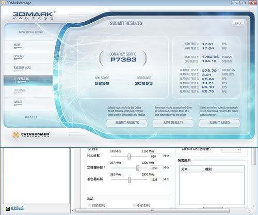Click the SUBMIT SAVED button
258x215 pixels.
pyautogui.click(x=219, y=123)
